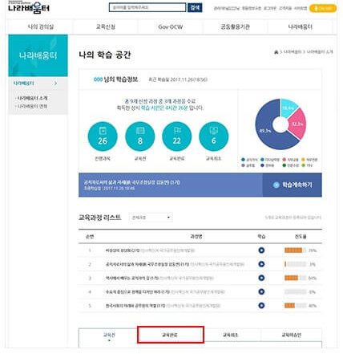Viewport: 343px width, 354px height.
Task: Click the study icon in course row 2
Action: [261, 264]
